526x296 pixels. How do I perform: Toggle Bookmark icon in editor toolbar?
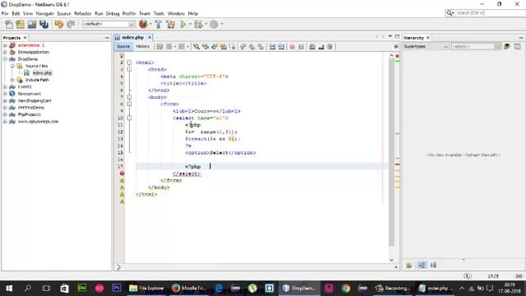point(261,47)
